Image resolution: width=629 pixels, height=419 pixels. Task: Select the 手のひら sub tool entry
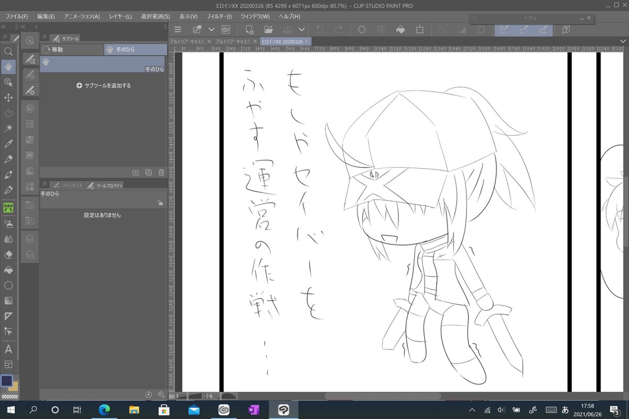[103, 64]
